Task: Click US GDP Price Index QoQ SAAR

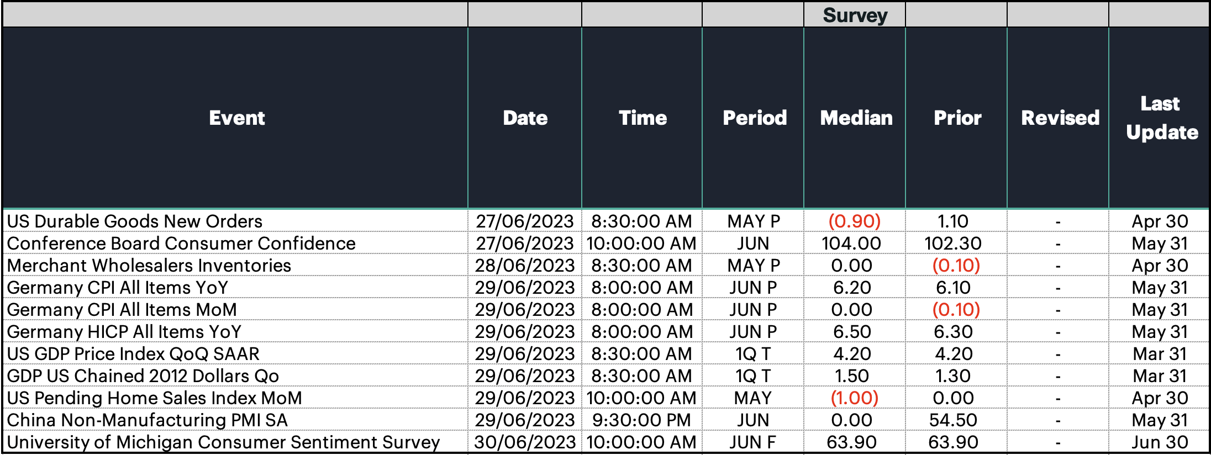Action: [x=133, y=353]
